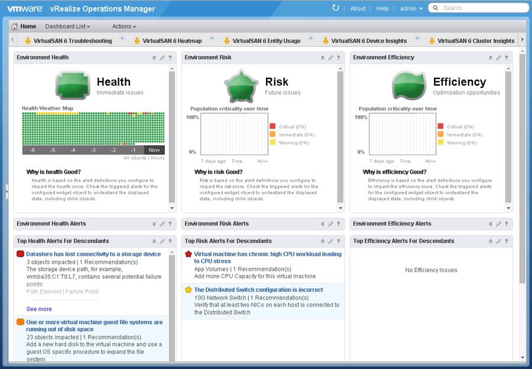Click the Environment Health widget scrollbar
Screen dimensions: 532x369
click(x=172, y=137)
